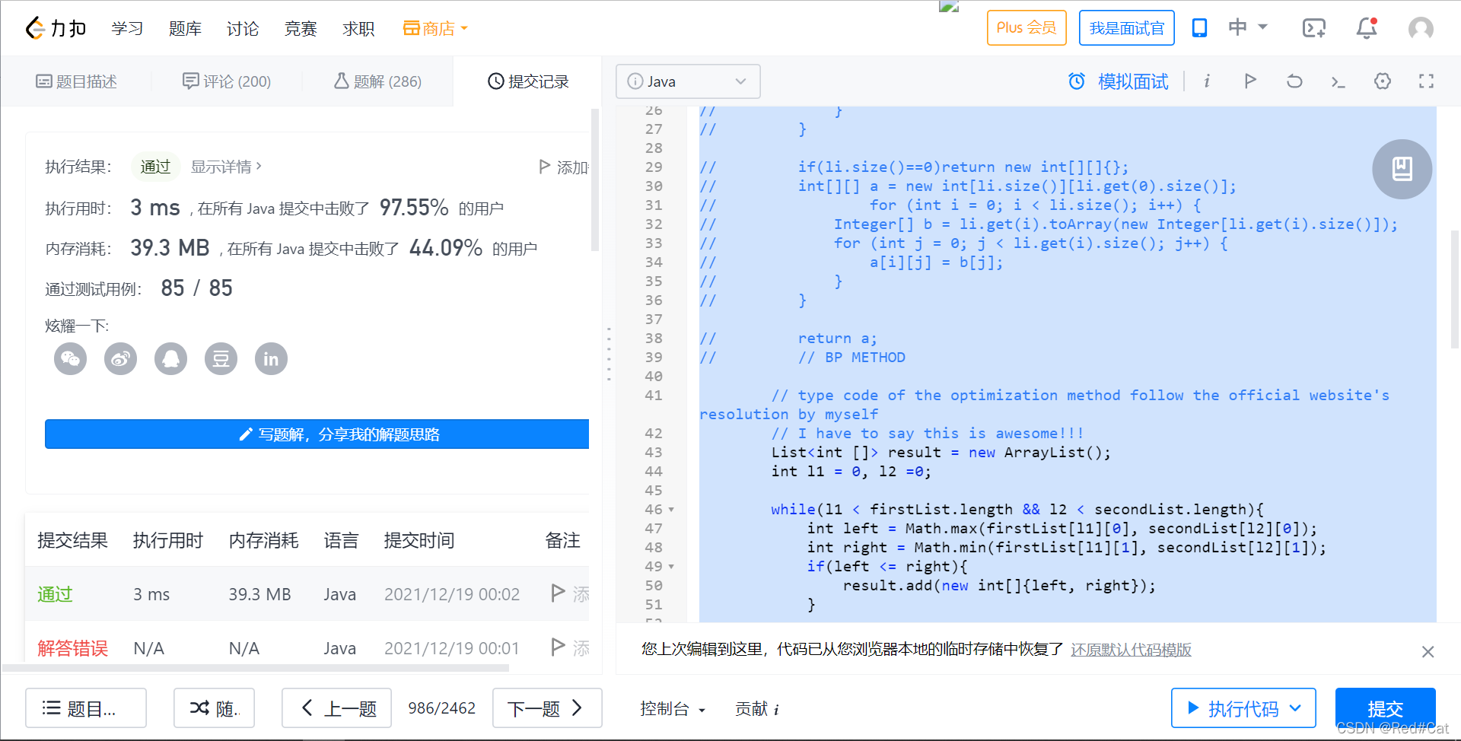
Task: Open the 竞赛 nav menu
Action: 301,28
